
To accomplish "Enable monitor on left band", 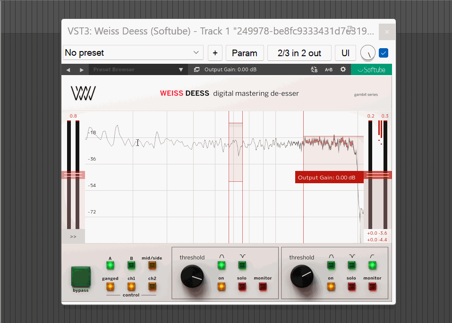I will pyautogui.click(x=263, y=287).
